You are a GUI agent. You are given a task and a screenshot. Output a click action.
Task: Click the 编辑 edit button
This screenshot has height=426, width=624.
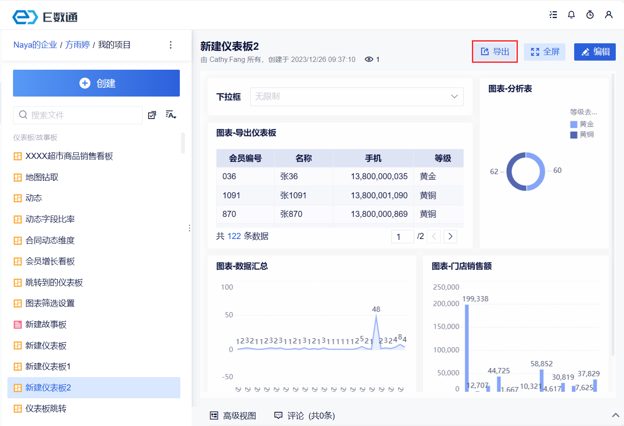click(x=595, y=52)
